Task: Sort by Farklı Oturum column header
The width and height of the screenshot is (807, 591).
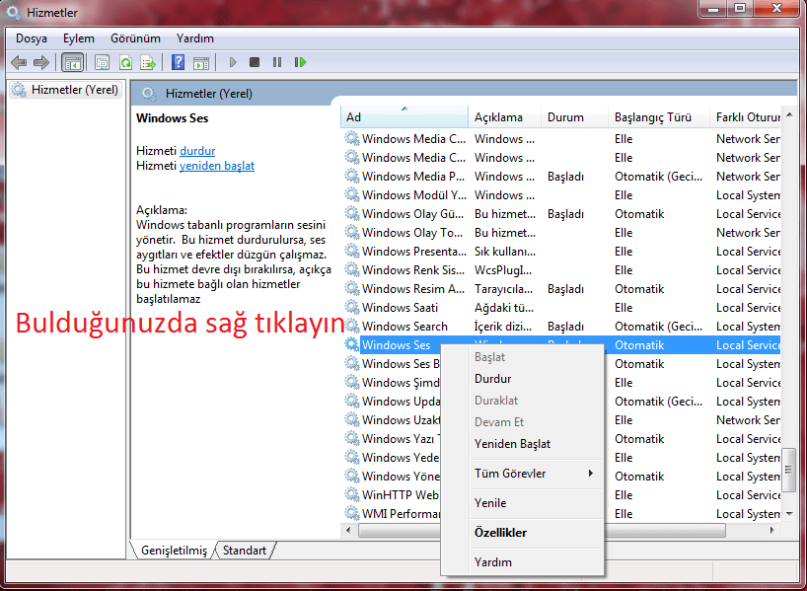Action: (745, 116)
